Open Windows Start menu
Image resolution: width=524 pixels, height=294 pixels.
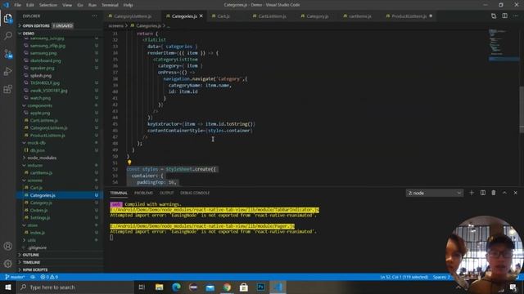[x=8, y=287]
